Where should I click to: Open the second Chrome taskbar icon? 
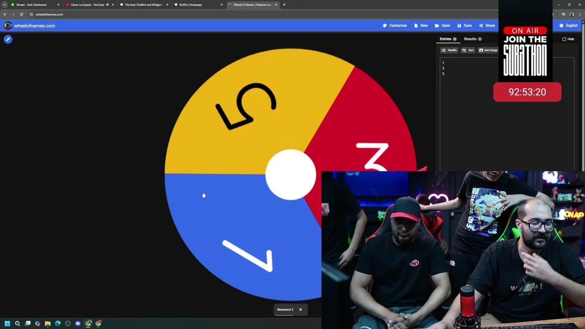tap(98, 324)
